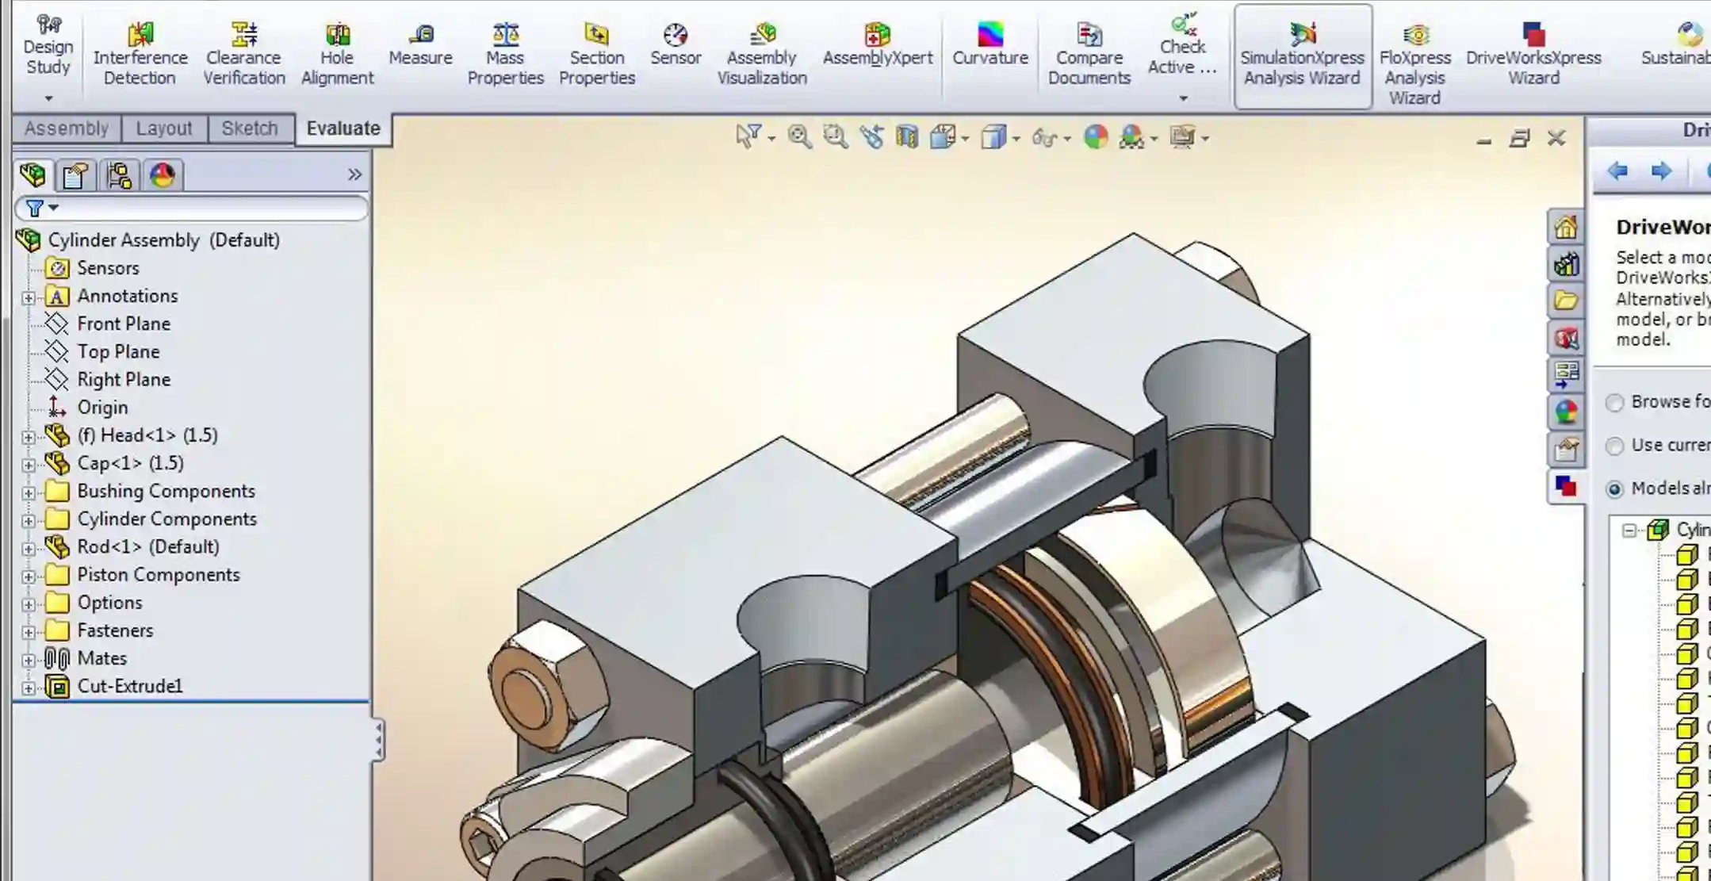This screenshot has width=1711, height=881.
Task: Open DriveWorksXpress pane tab
Action: pos(1566,486)
